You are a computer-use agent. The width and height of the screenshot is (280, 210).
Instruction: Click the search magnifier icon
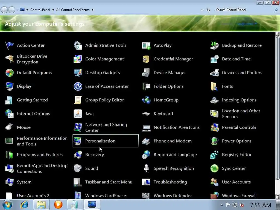point(276,10)
